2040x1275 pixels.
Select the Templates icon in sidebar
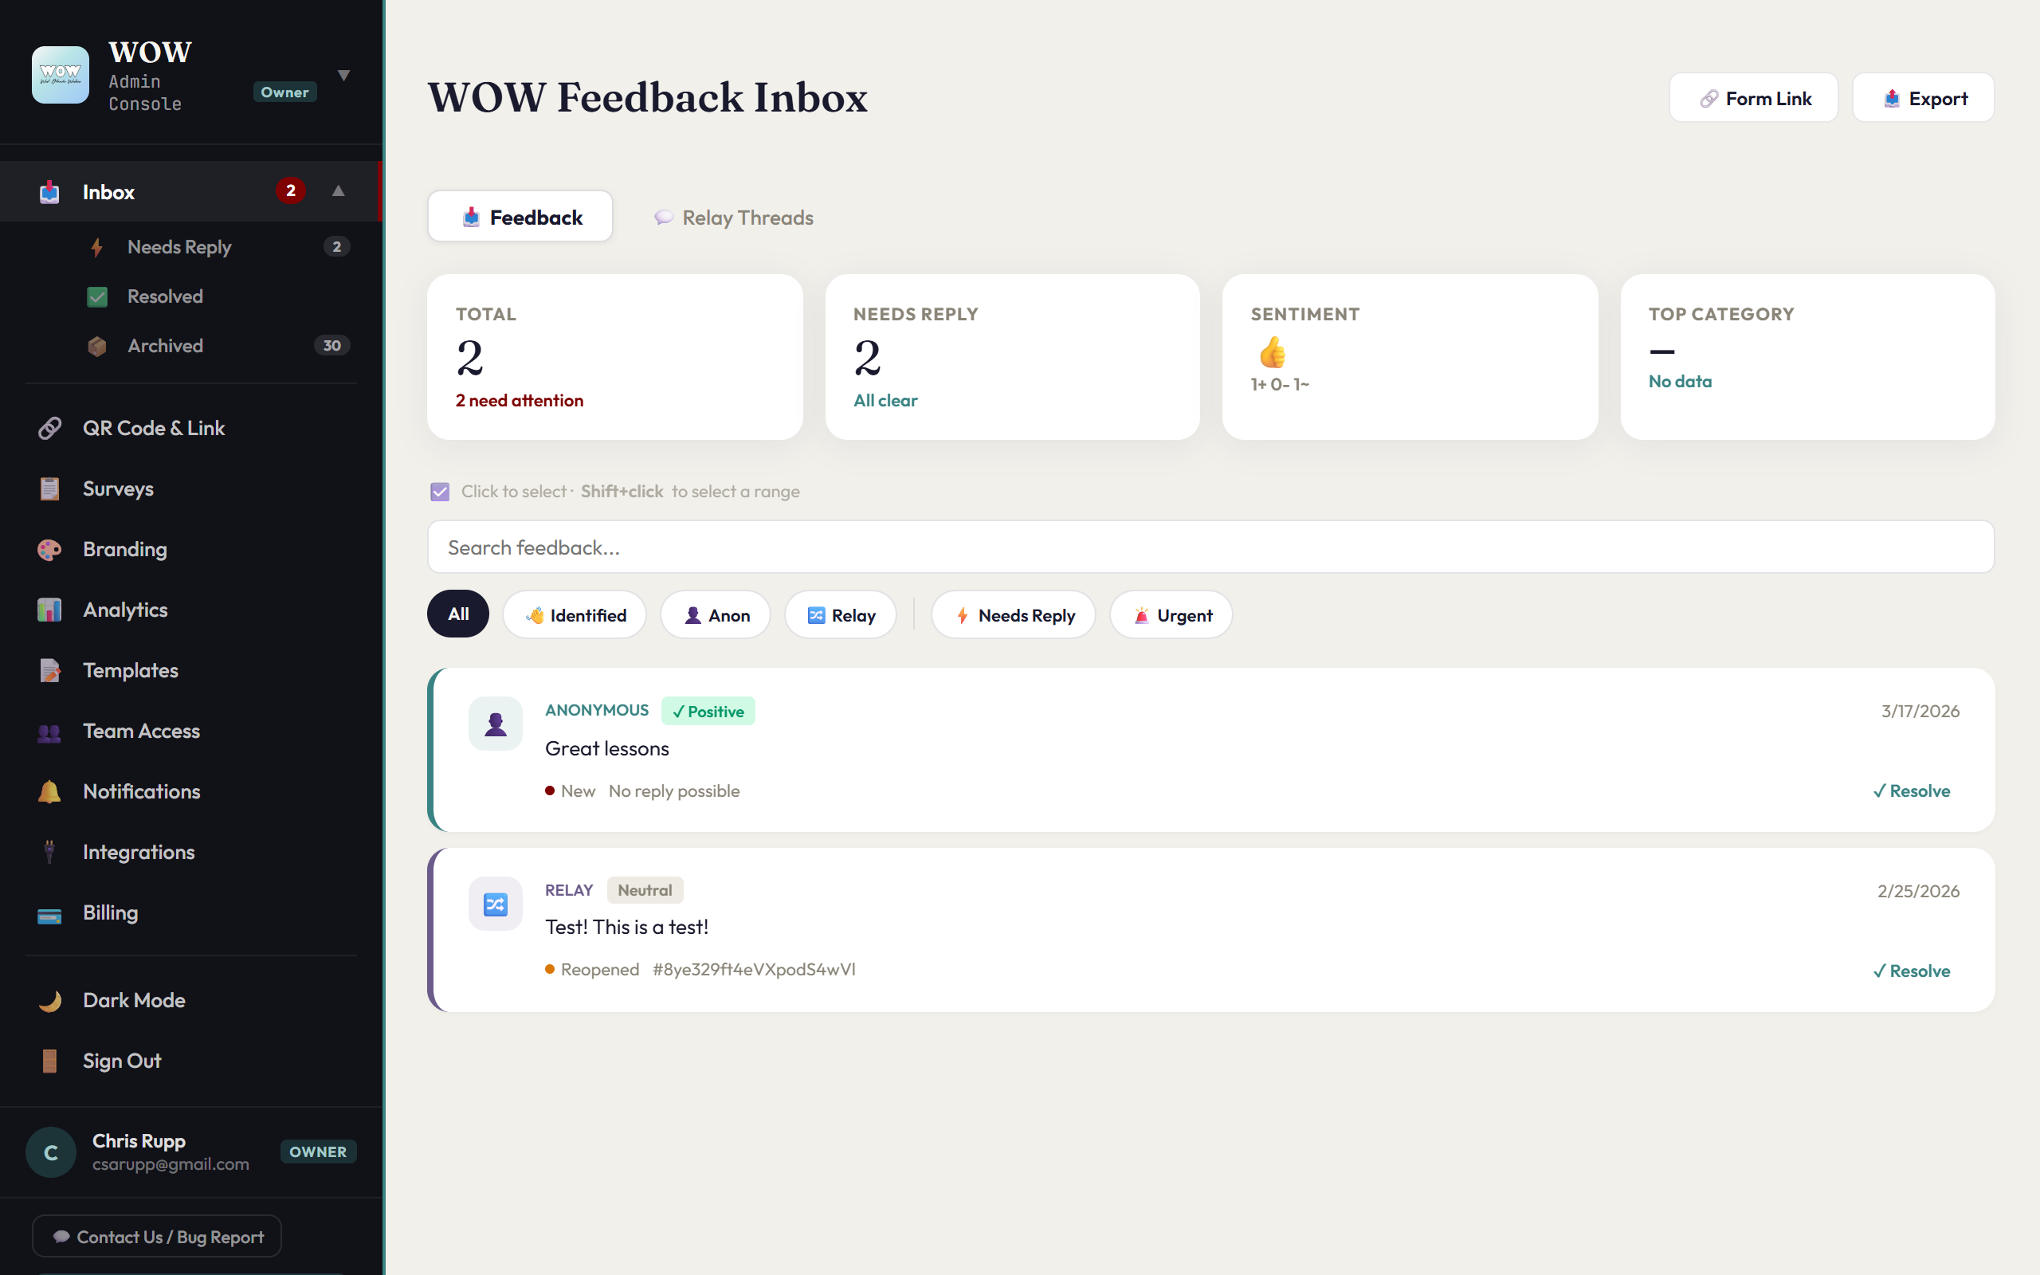tap(49, 670)
